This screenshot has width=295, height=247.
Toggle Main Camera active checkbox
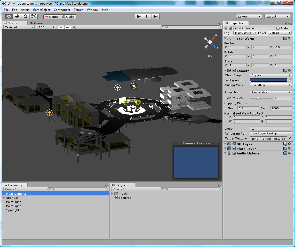point(231,28)
